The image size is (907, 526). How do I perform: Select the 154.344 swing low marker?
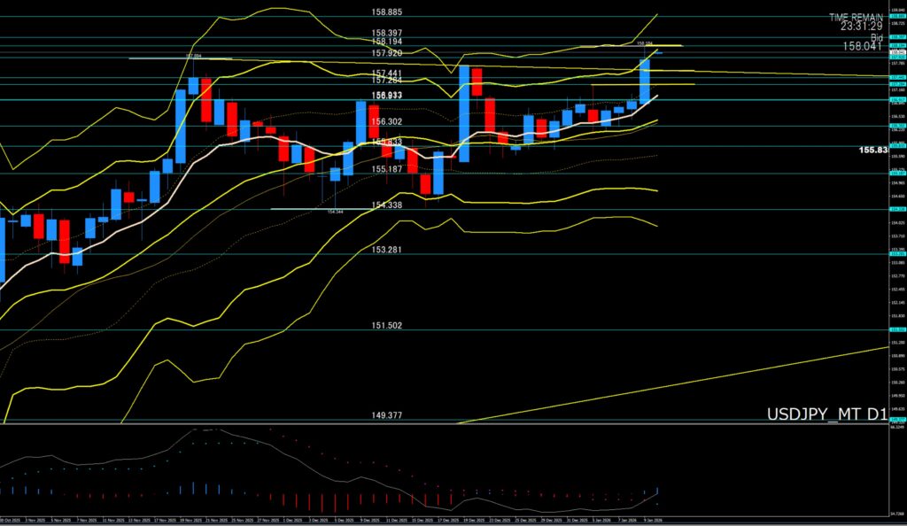pyautogui.click(x=335, y=212)
